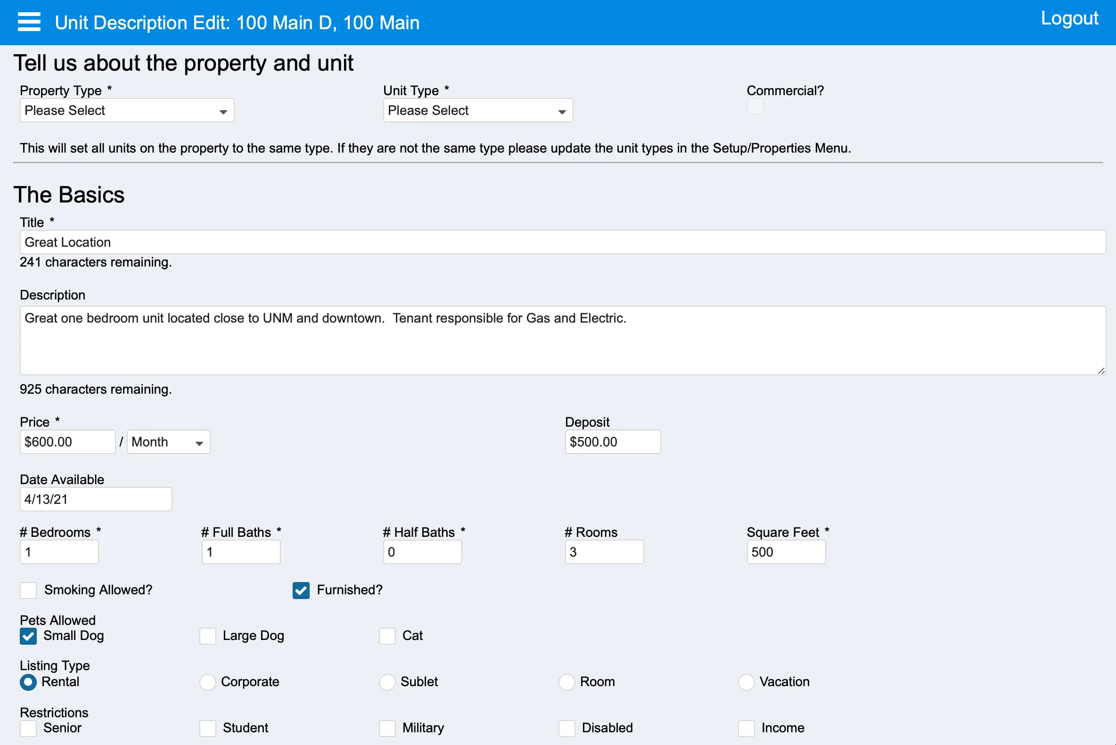Open the Unit Type dropdown

coord(477,111)
